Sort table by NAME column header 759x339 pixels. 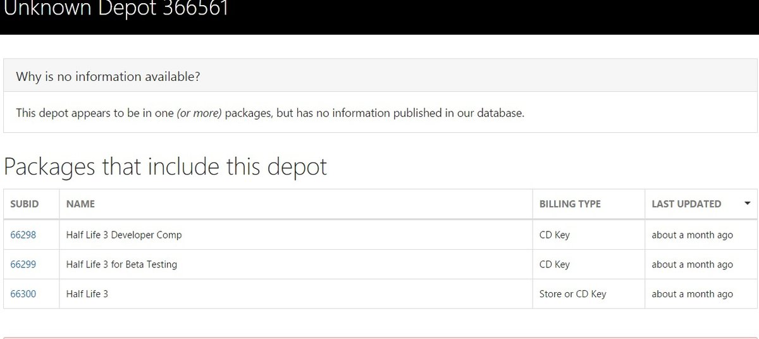(x=80, y=204)
